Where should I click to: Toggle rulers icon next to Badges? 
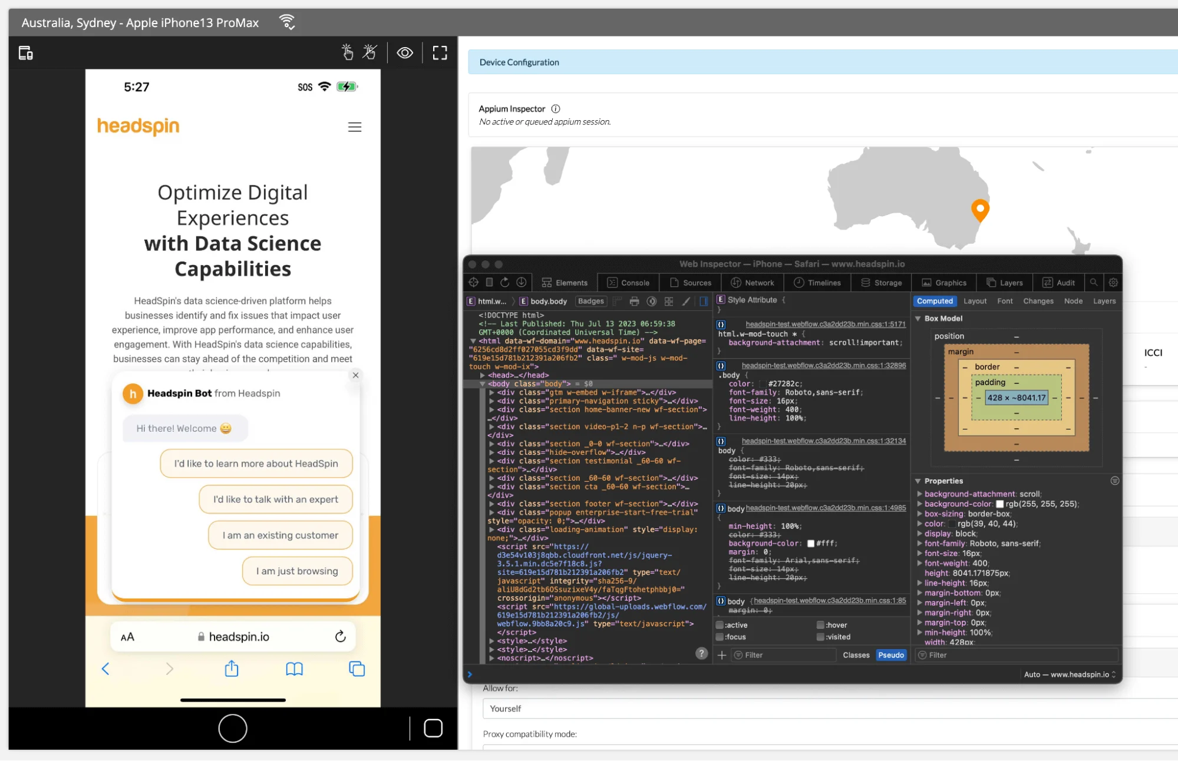[x=618, y=302]
